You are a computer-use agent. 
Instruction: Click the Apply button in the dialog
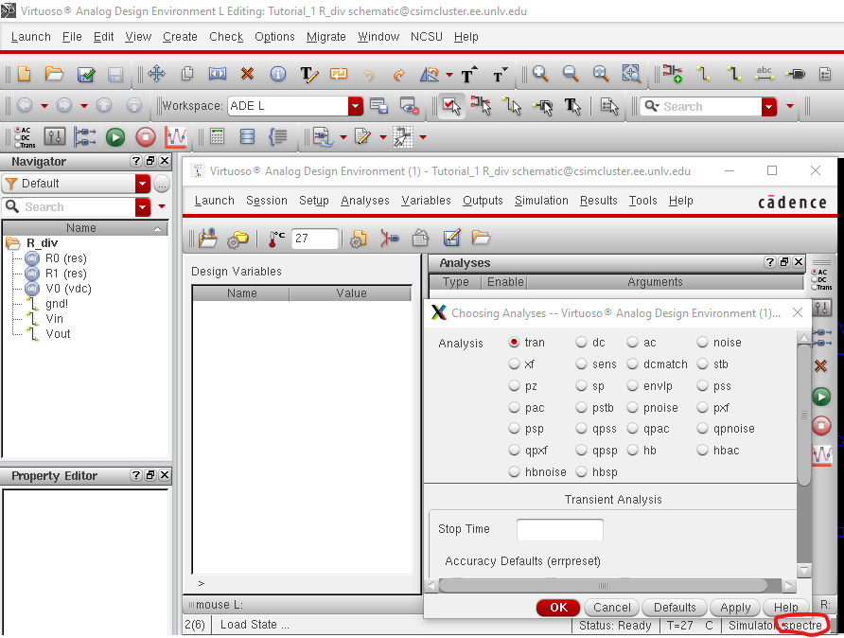point(735,608)
